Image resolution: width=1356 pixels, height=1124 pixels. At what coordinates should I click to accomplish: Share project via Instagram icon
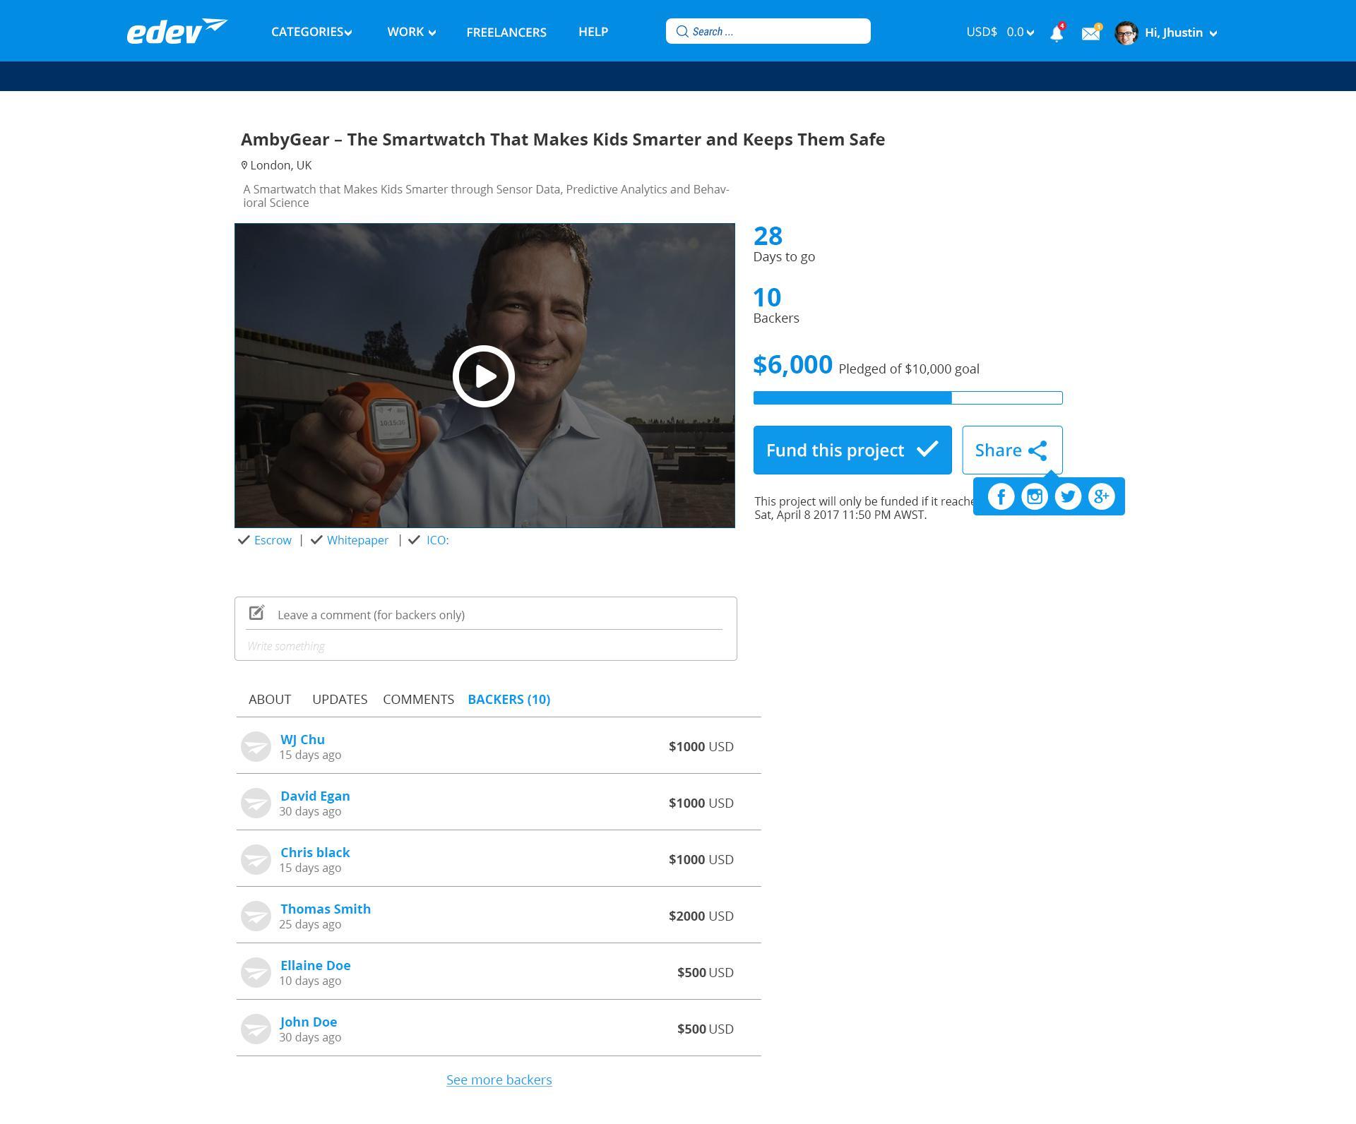point(1035,496)
